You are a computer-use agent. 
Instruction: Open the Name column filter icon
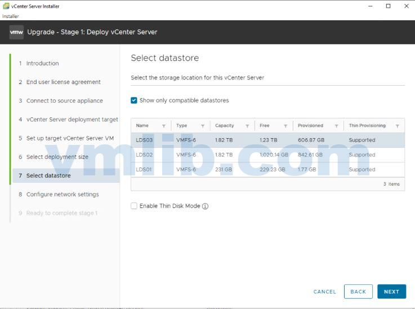pos(164,126)
